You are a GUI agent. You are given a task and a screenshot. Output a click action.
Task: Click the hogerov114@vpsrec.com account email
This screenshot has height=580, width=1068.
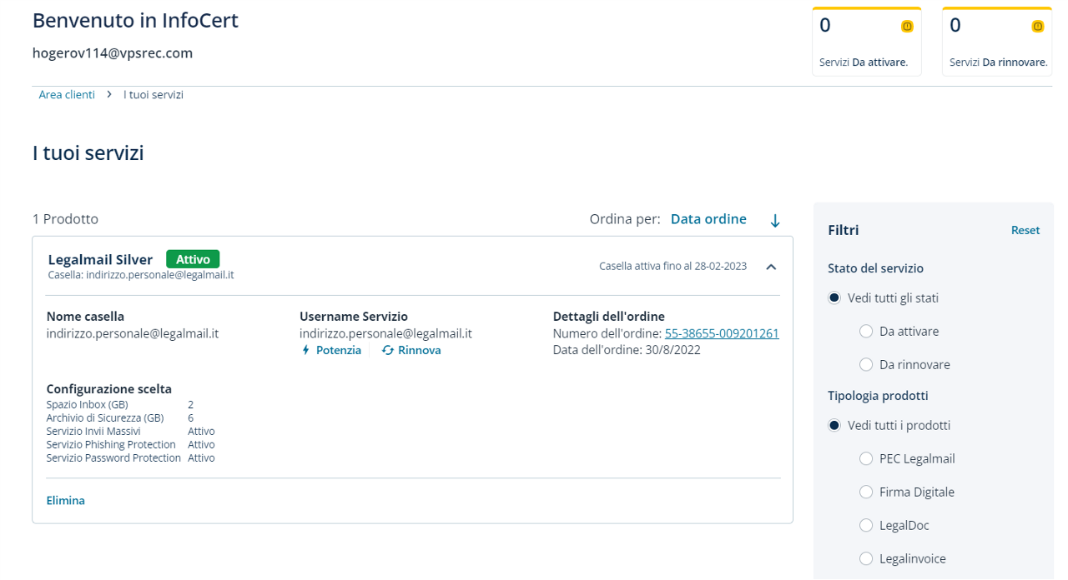(113, 53)
